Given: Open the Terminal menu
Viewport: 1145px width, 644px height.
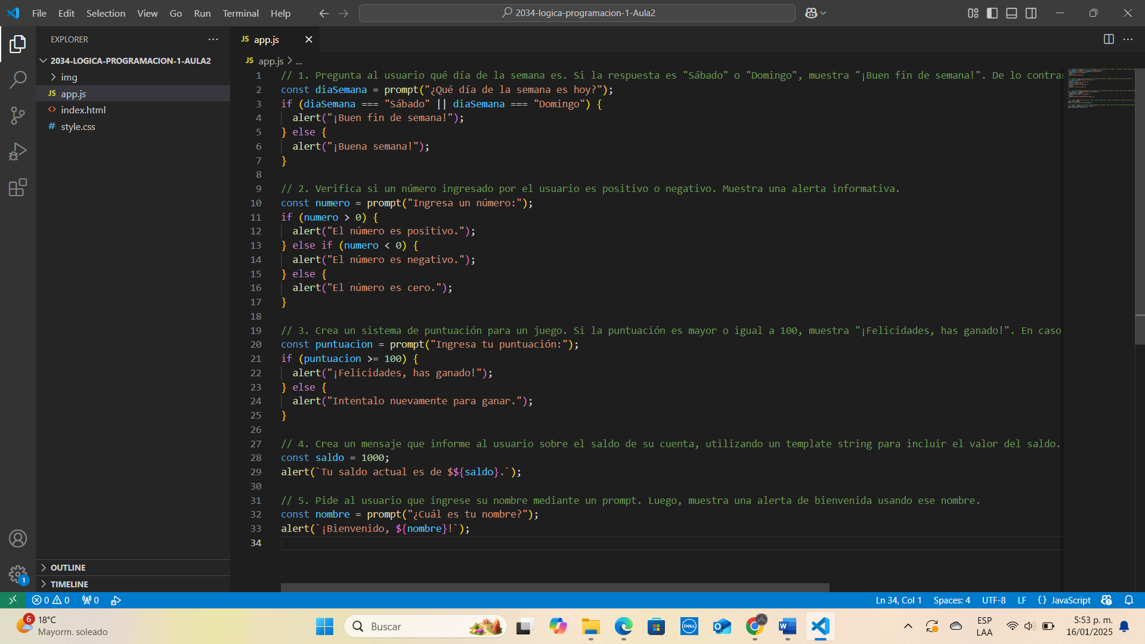Looking at the screenshot, I should click(240, 13).
